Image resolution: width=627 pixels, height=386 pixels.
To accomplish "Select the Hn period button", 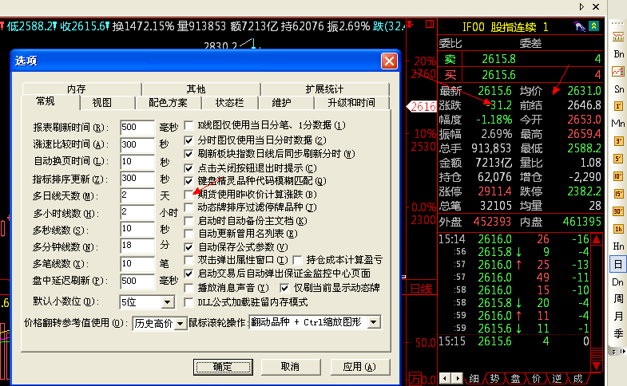I will (x=618, y=246).
